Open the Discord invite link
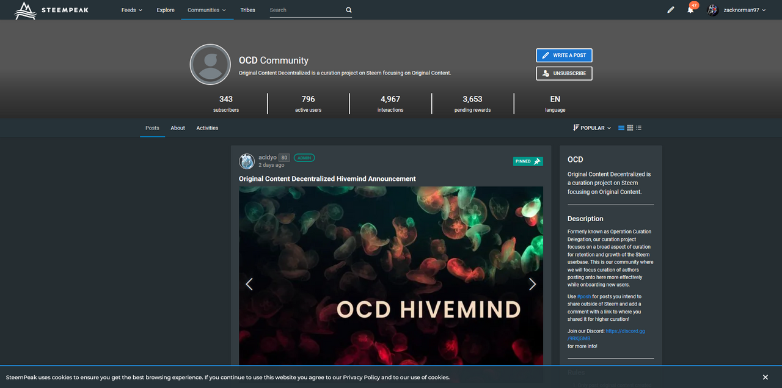 (x=606, y=334)
